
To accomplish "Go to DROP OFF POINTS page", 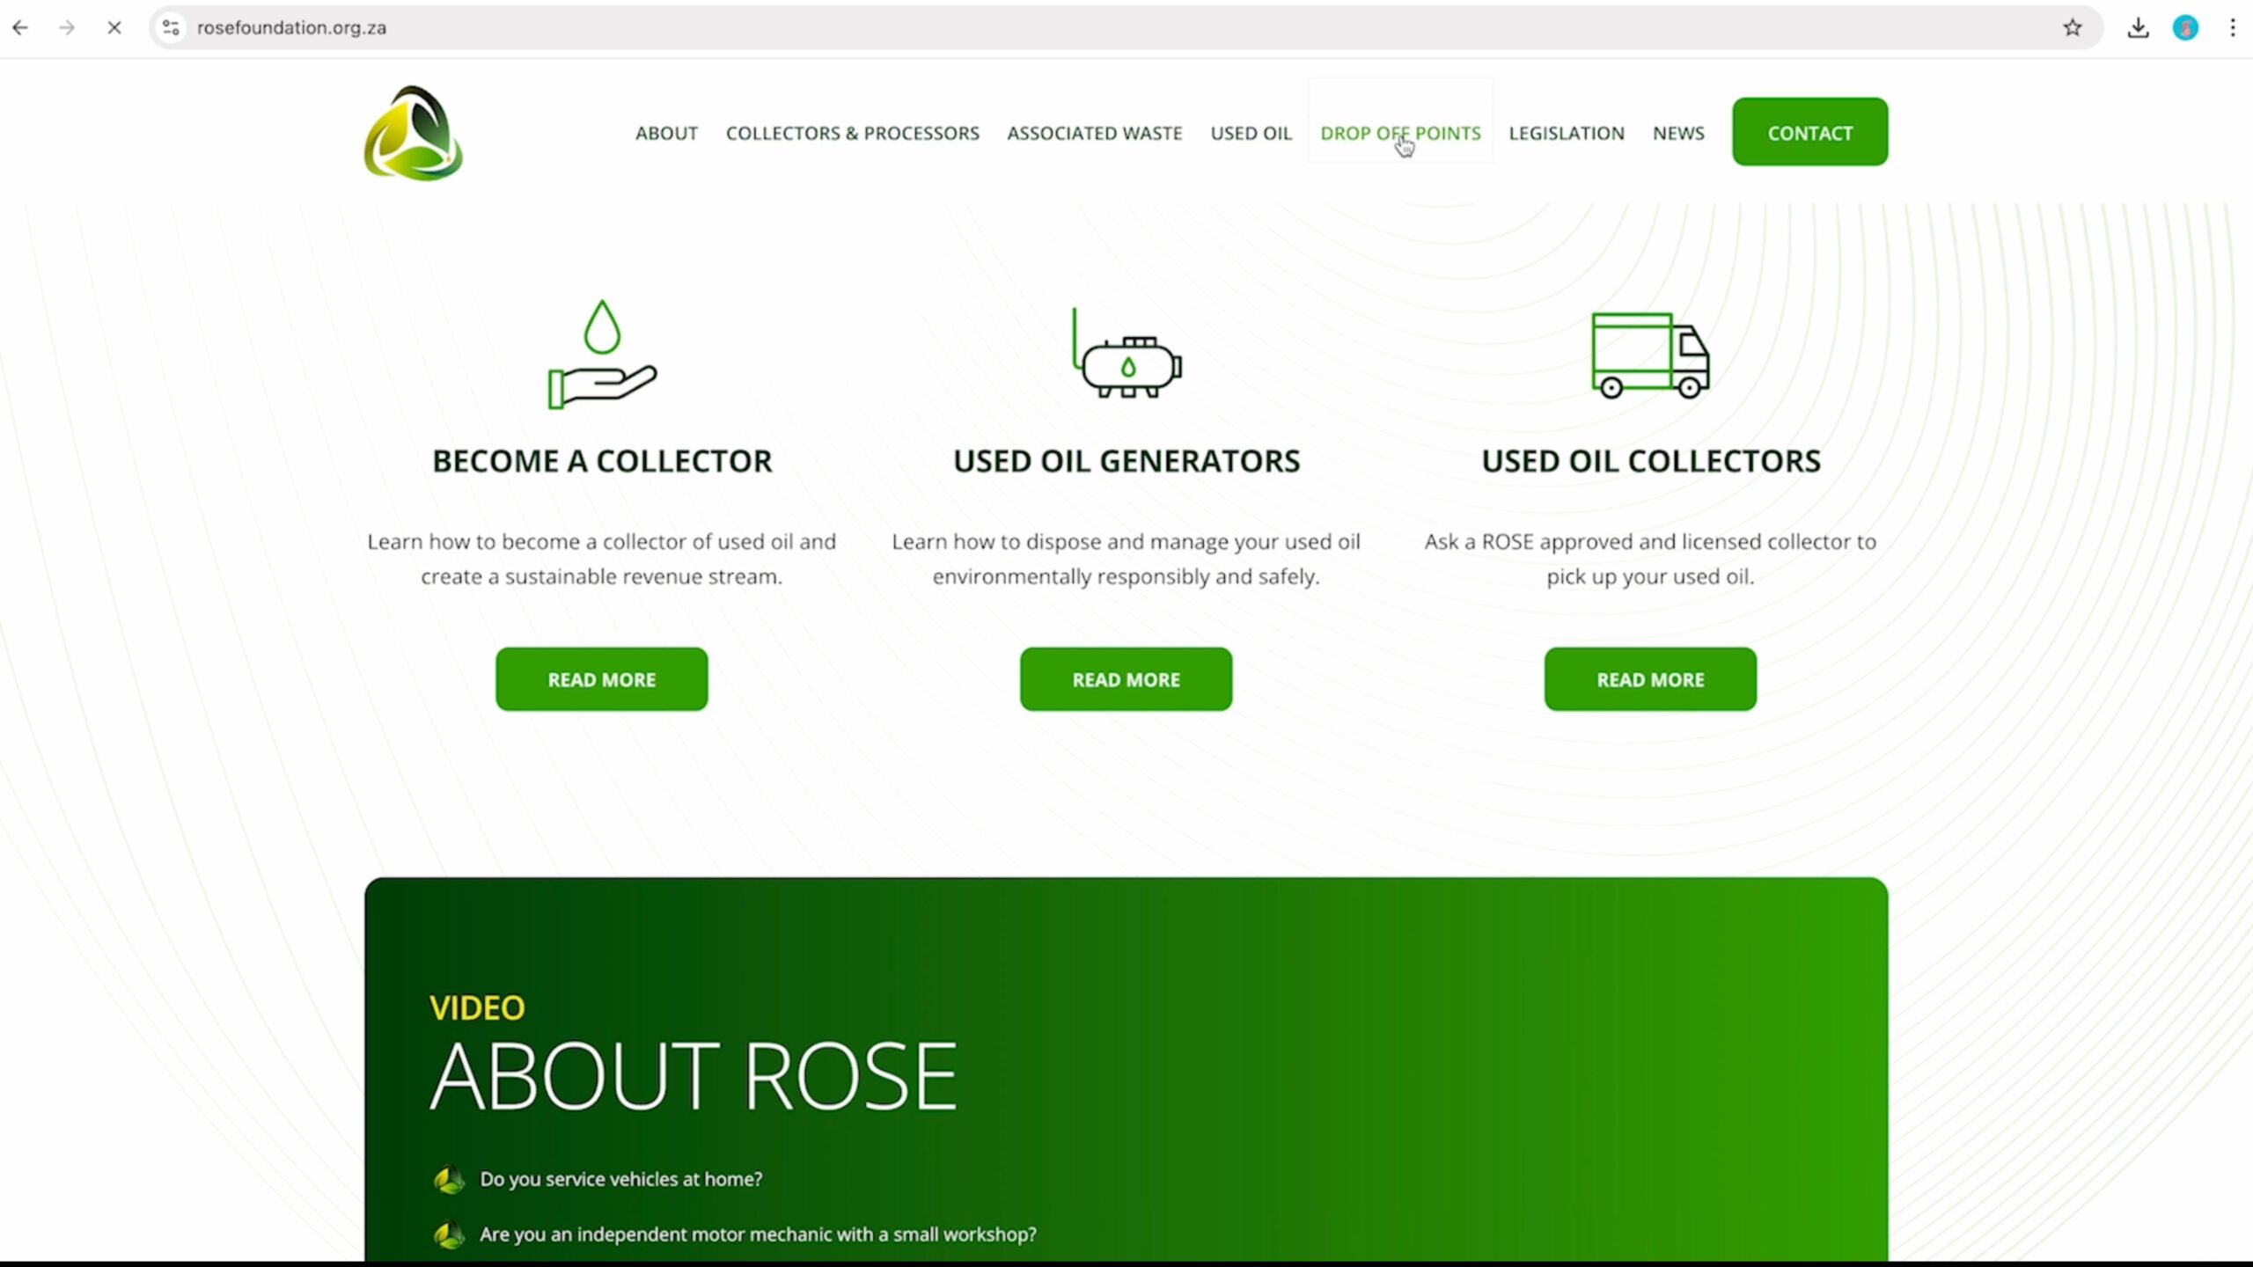I will tap(1399, 133).
